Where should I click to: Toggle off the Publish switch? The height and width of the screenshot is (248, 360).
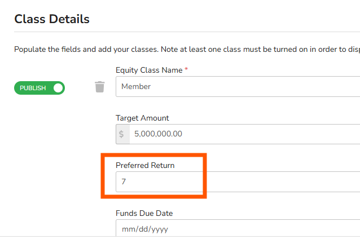pyautogui.click(x=39, y=88)
